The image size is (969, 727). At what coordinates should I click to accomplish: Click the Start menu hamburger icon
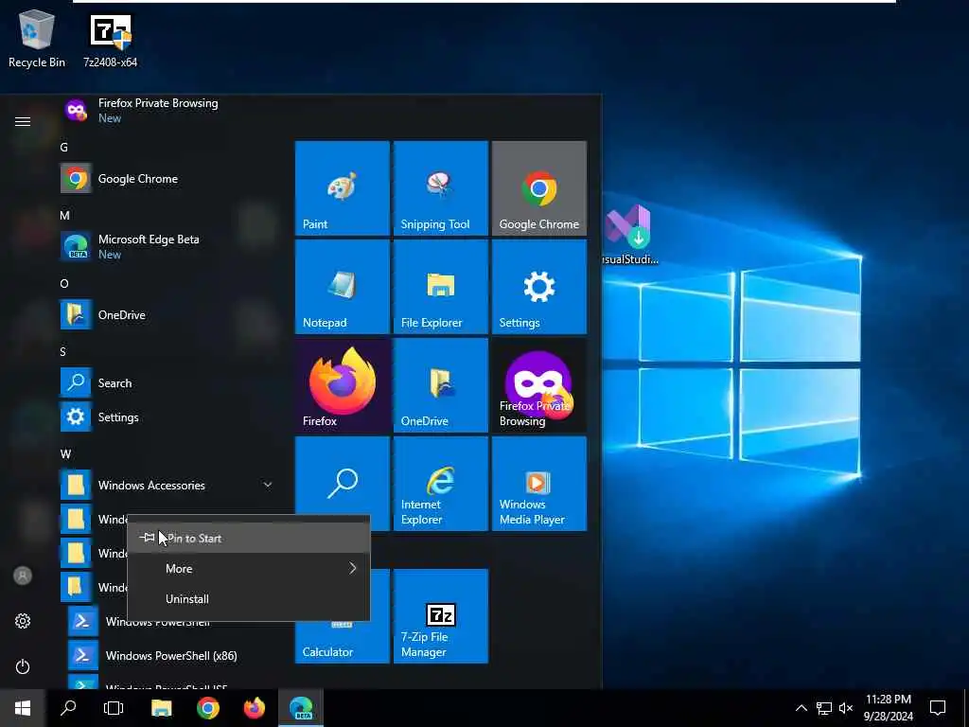click(x=23, y=122)
